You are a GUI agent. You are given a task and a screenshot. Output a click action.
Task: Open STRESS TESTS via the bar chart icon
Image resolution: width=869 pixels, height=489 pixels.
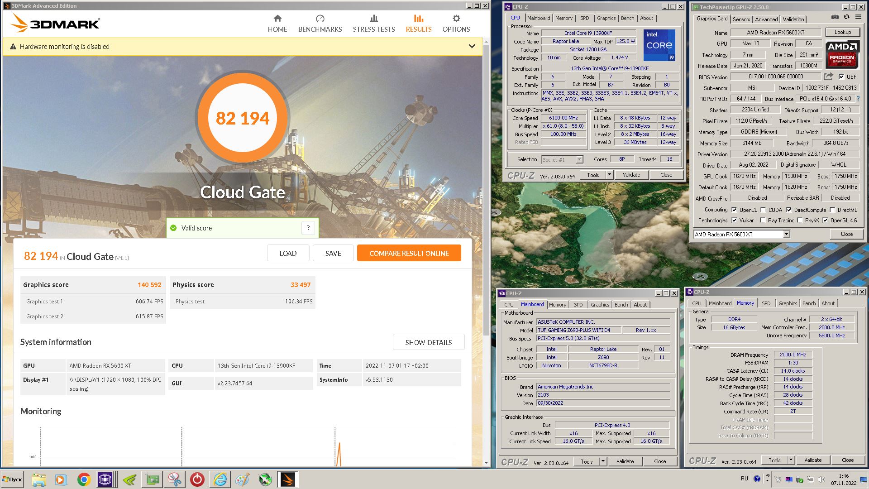click(x=374, y=19)
